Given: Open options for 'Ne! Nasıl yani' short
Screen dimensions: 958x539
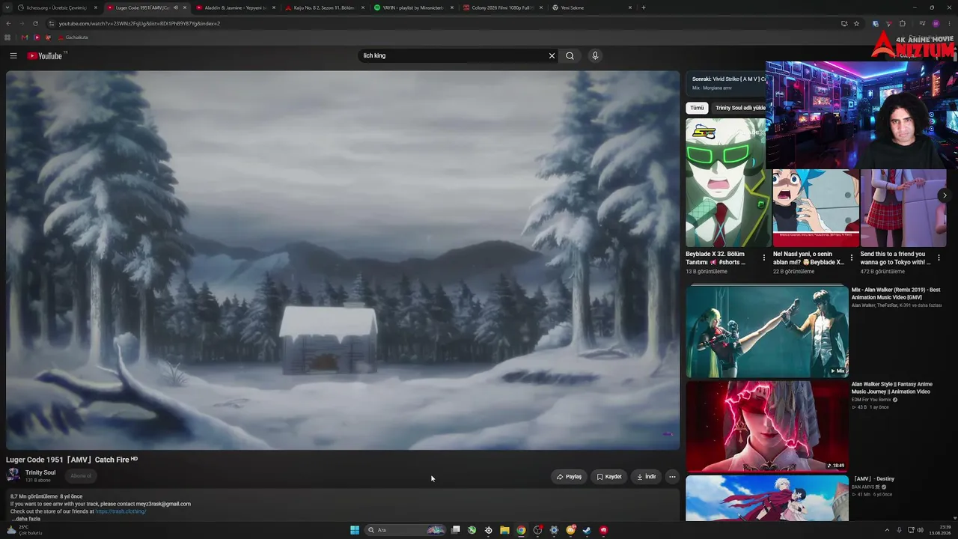Looking at the screenshot, I should (x=851, y=258).
